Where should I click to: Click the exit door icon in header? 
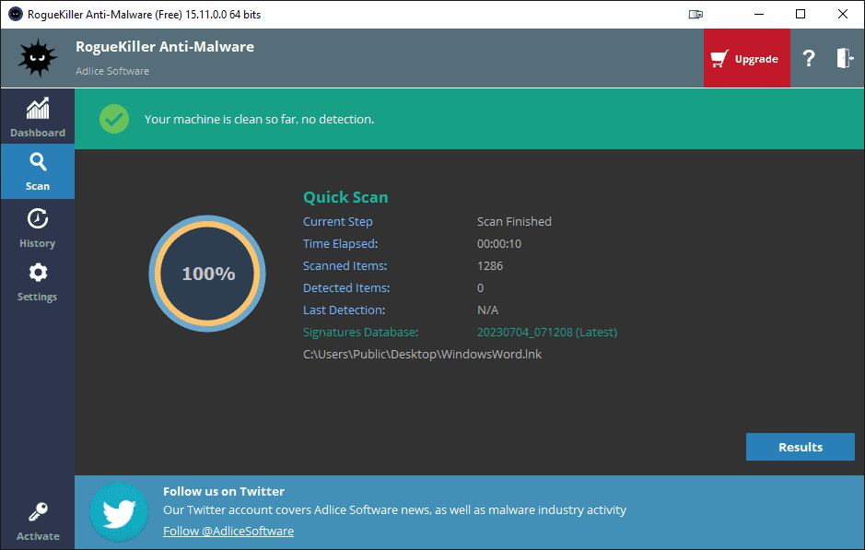pos(845,58)
